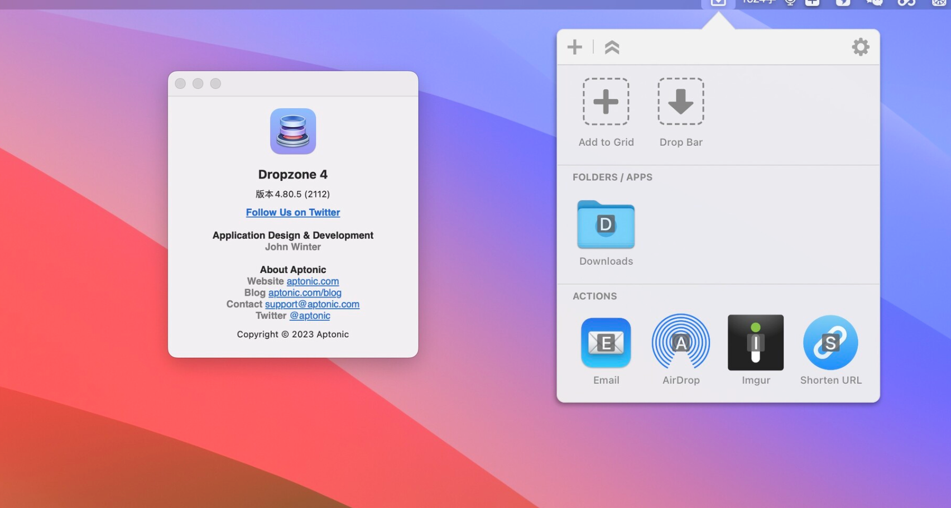Open aptonic.com website link
The height and width of the screenshot is (508, 951).
[x=313, y=281]
